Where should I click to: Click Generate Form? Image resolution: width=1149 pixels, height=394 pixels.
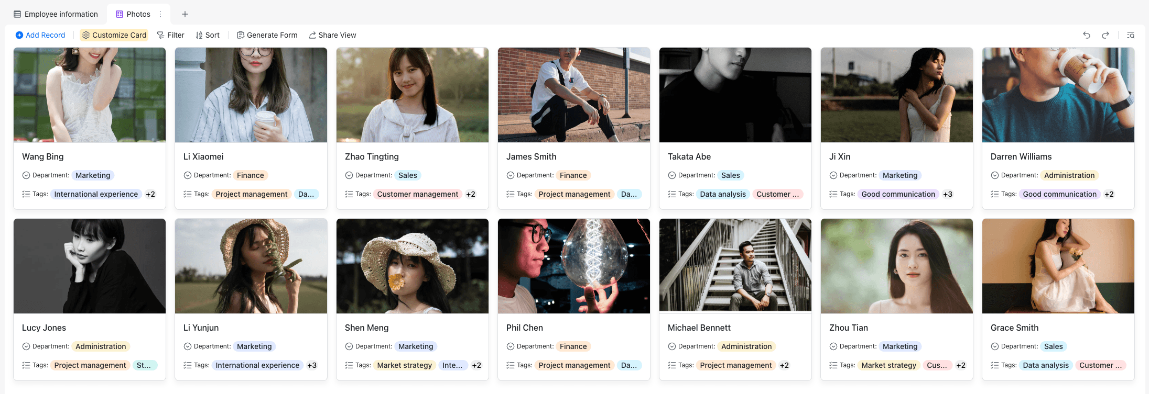point(267,35)
